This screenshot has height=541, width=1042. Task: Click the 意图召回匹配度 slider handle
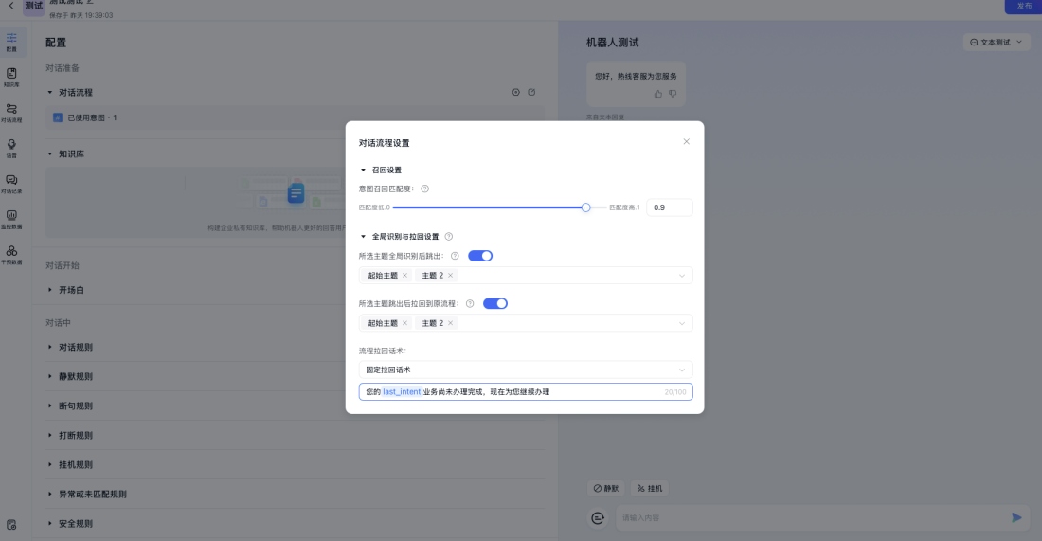coord(585,207)
